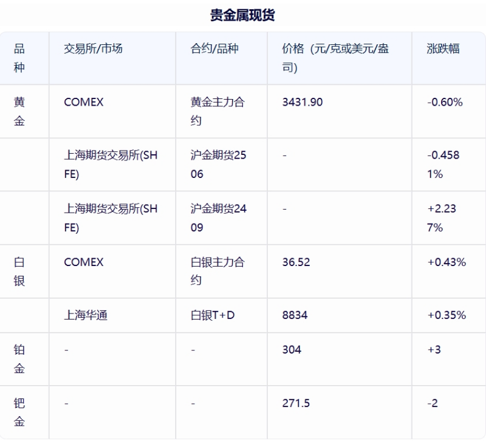Click the 白银T+D contract cell
This screenshot has width=486, height=441.
[212, 315]
